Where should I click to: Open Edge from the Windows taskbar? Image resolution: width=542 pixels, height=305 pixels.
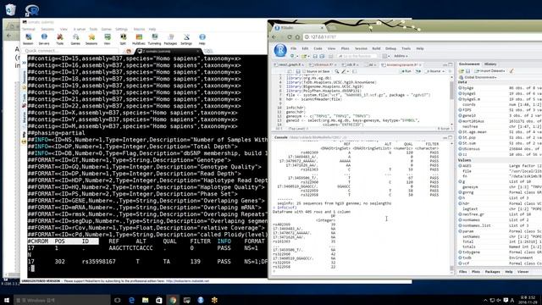(132, 300)
